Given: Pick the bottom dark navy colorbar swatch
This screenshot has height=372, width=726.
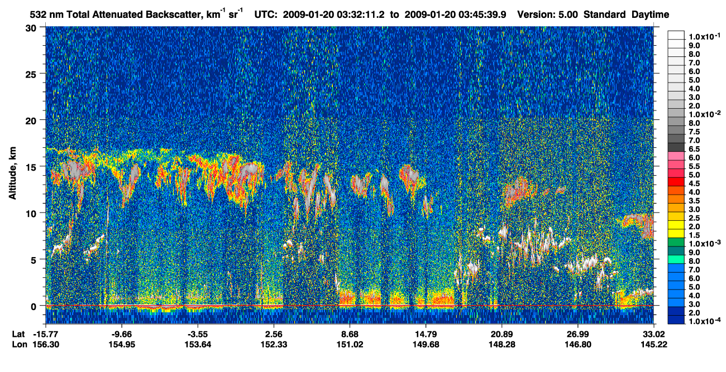Looking at the screenshot, I should click(x=676, y=319).
